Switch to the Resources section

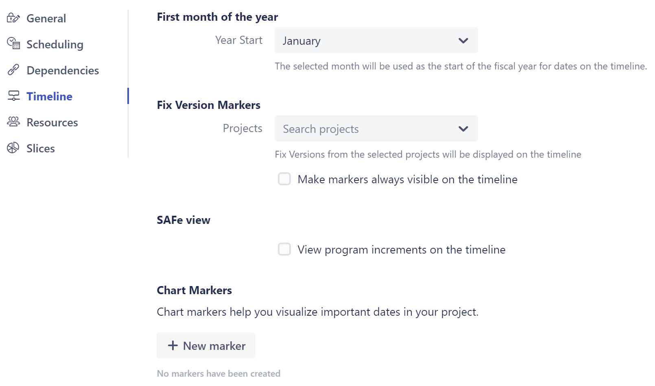52,122
